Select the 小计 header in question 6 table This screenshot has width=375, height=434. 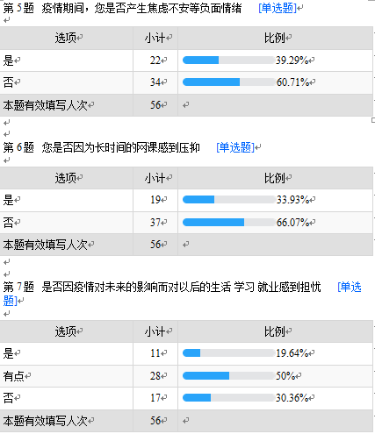tap(155, 178)
